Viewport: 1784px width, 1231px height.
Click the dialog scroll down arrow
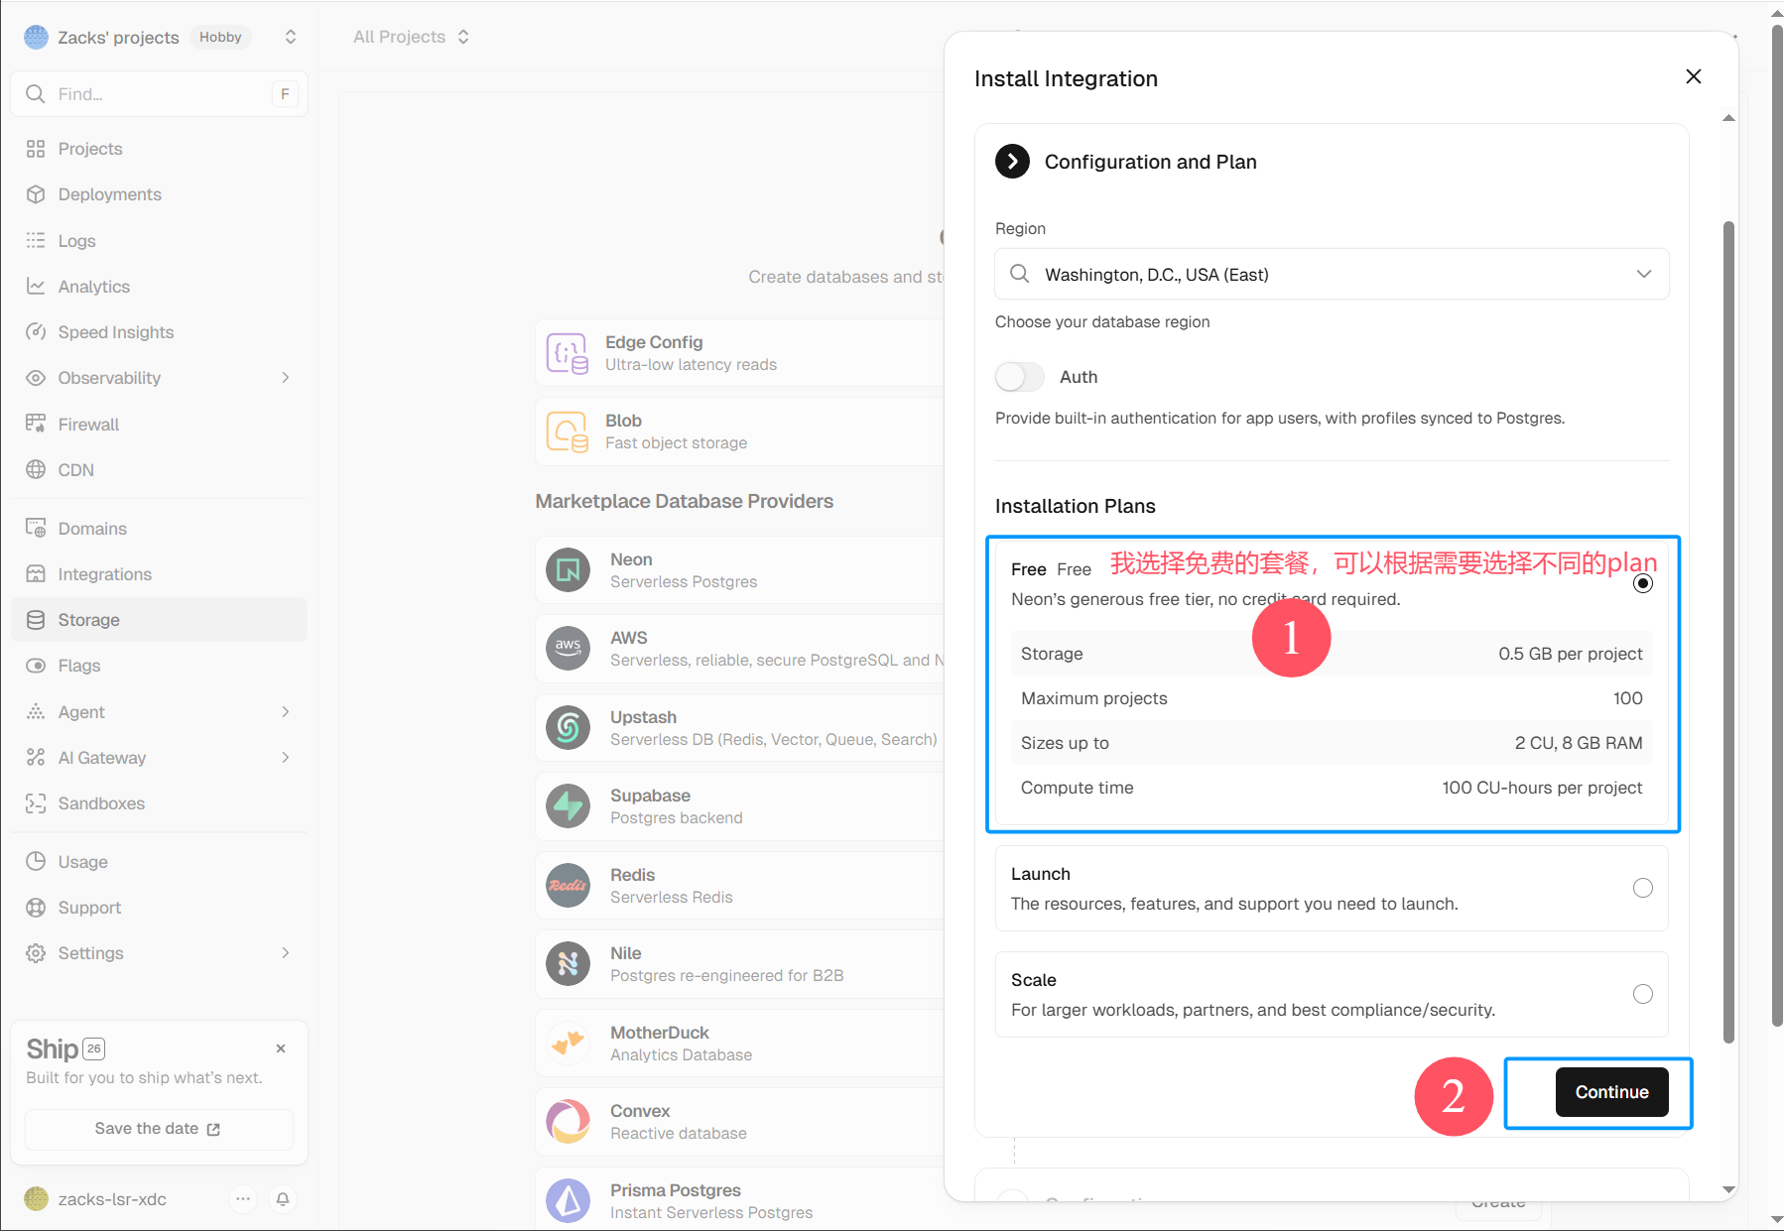point(1729,1189)
